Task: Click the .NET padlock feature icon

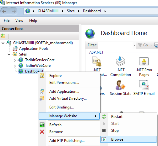Action: (97, 61)
